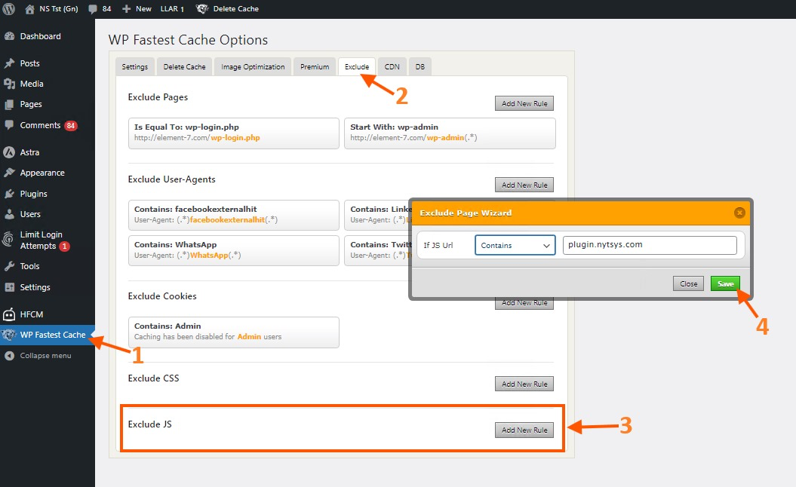Click the Dashboard gauge icon in sidebar

point(9,36)
